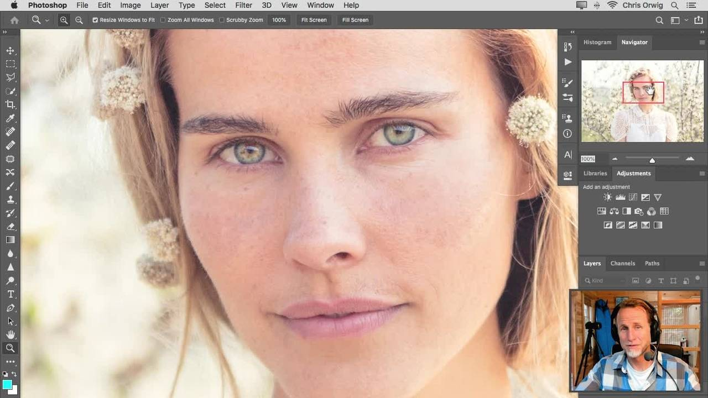
Task: Select the Gradient tool
Action: (11, 240)
